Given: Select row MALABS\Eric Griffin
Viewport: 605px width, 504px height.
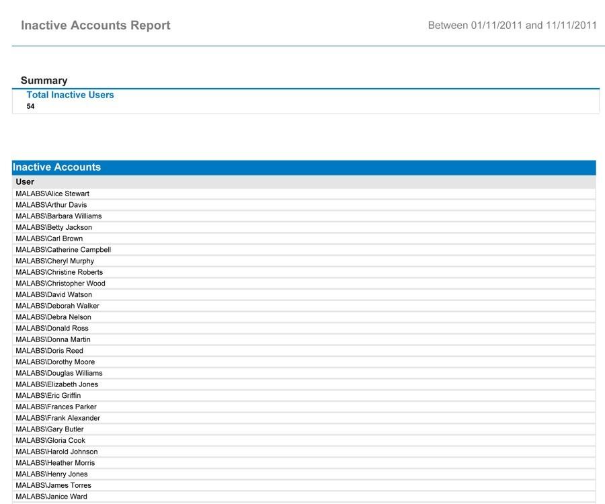Looking at the screenshot, I should point(304,395).
